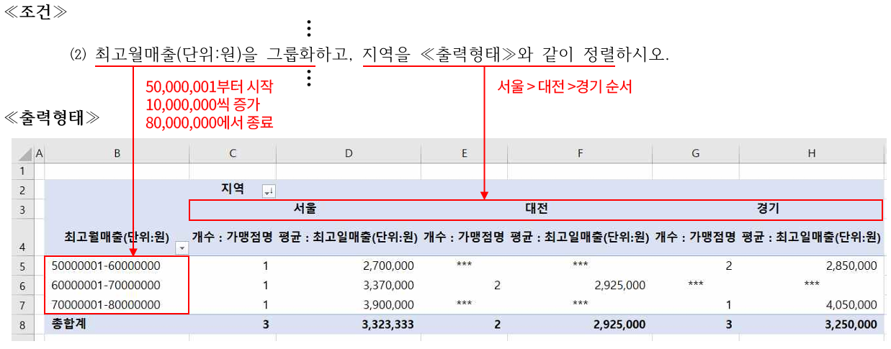Select row 5 header
The height and width of the screenshot is (349, 891).
pos(22,266)
